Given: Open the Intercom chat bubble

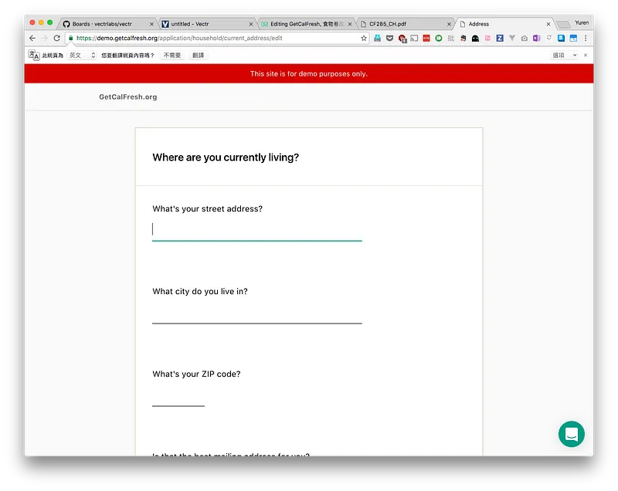Looking at the screenshot, I should pyautogui.click(x=571, y=434).
